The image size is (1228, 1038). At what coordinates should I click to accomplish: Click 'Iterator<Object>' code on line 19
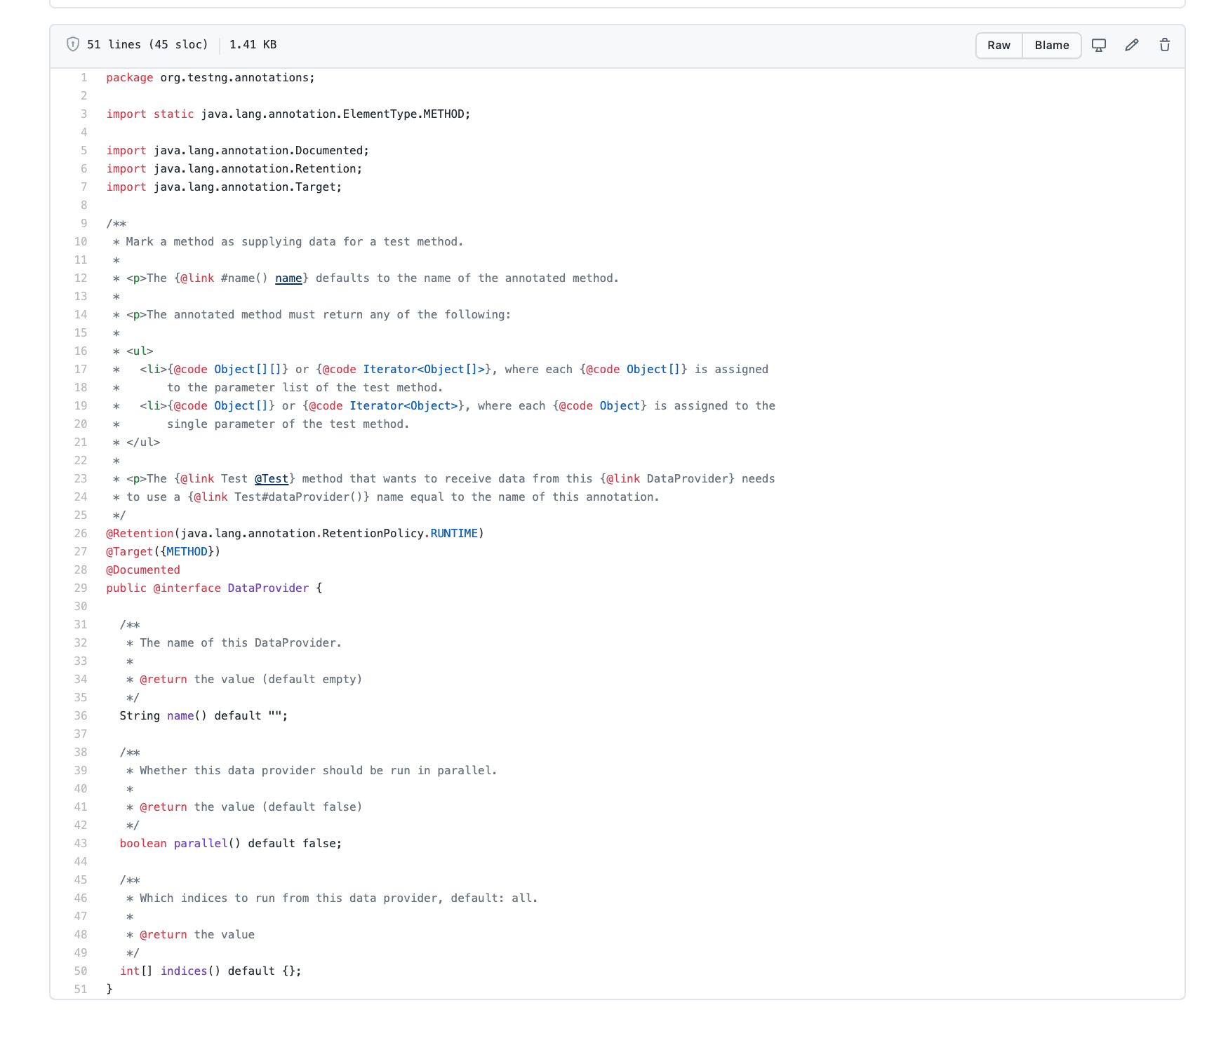[403, 406]
